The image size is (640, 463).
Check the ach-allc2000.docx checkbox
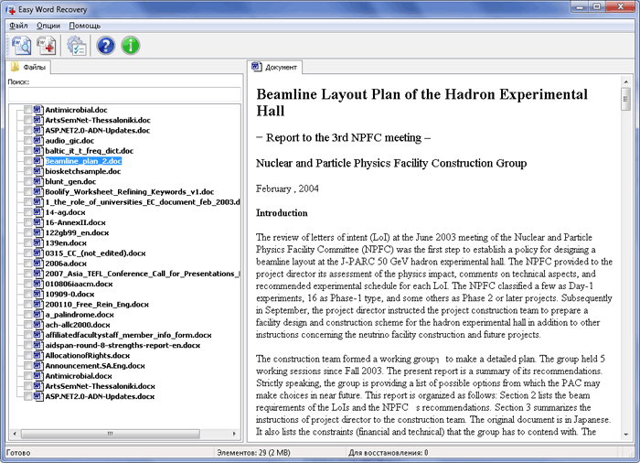point(27,325)
